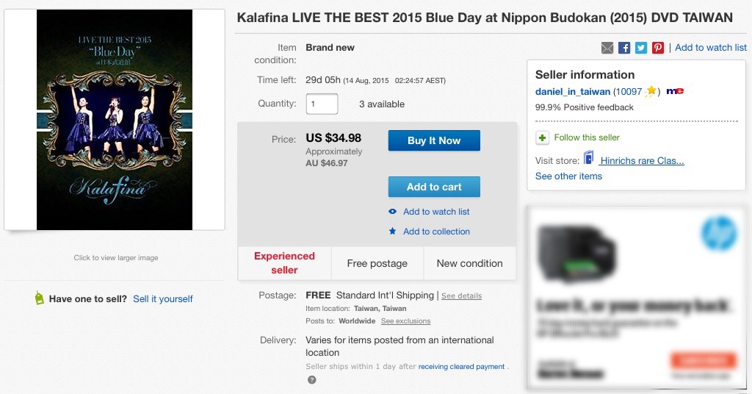The image size is (752, 394).
Task: Click the green plus follow seller icon
Action: pyautogui.click(x=542, y=137)
